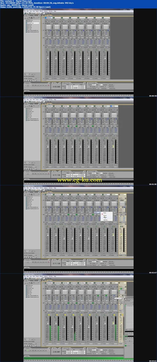This screenshot has height=362, width=157.
Task: Click the Tom Tom track name, 00:02:47 frame
Action: pos(82,195)
